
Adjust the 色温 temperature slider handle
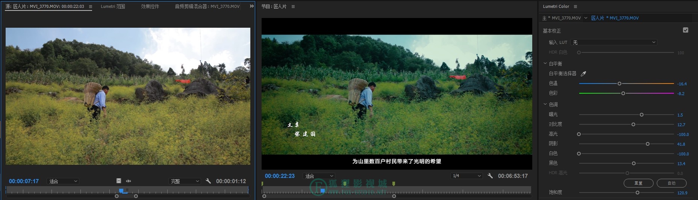click(x=619, y=84)
